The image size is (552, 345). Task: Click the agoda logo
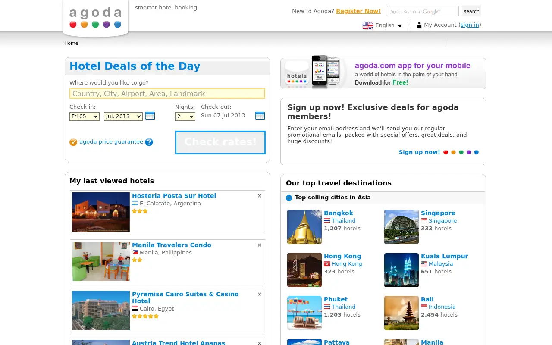(x=95, y=18)
